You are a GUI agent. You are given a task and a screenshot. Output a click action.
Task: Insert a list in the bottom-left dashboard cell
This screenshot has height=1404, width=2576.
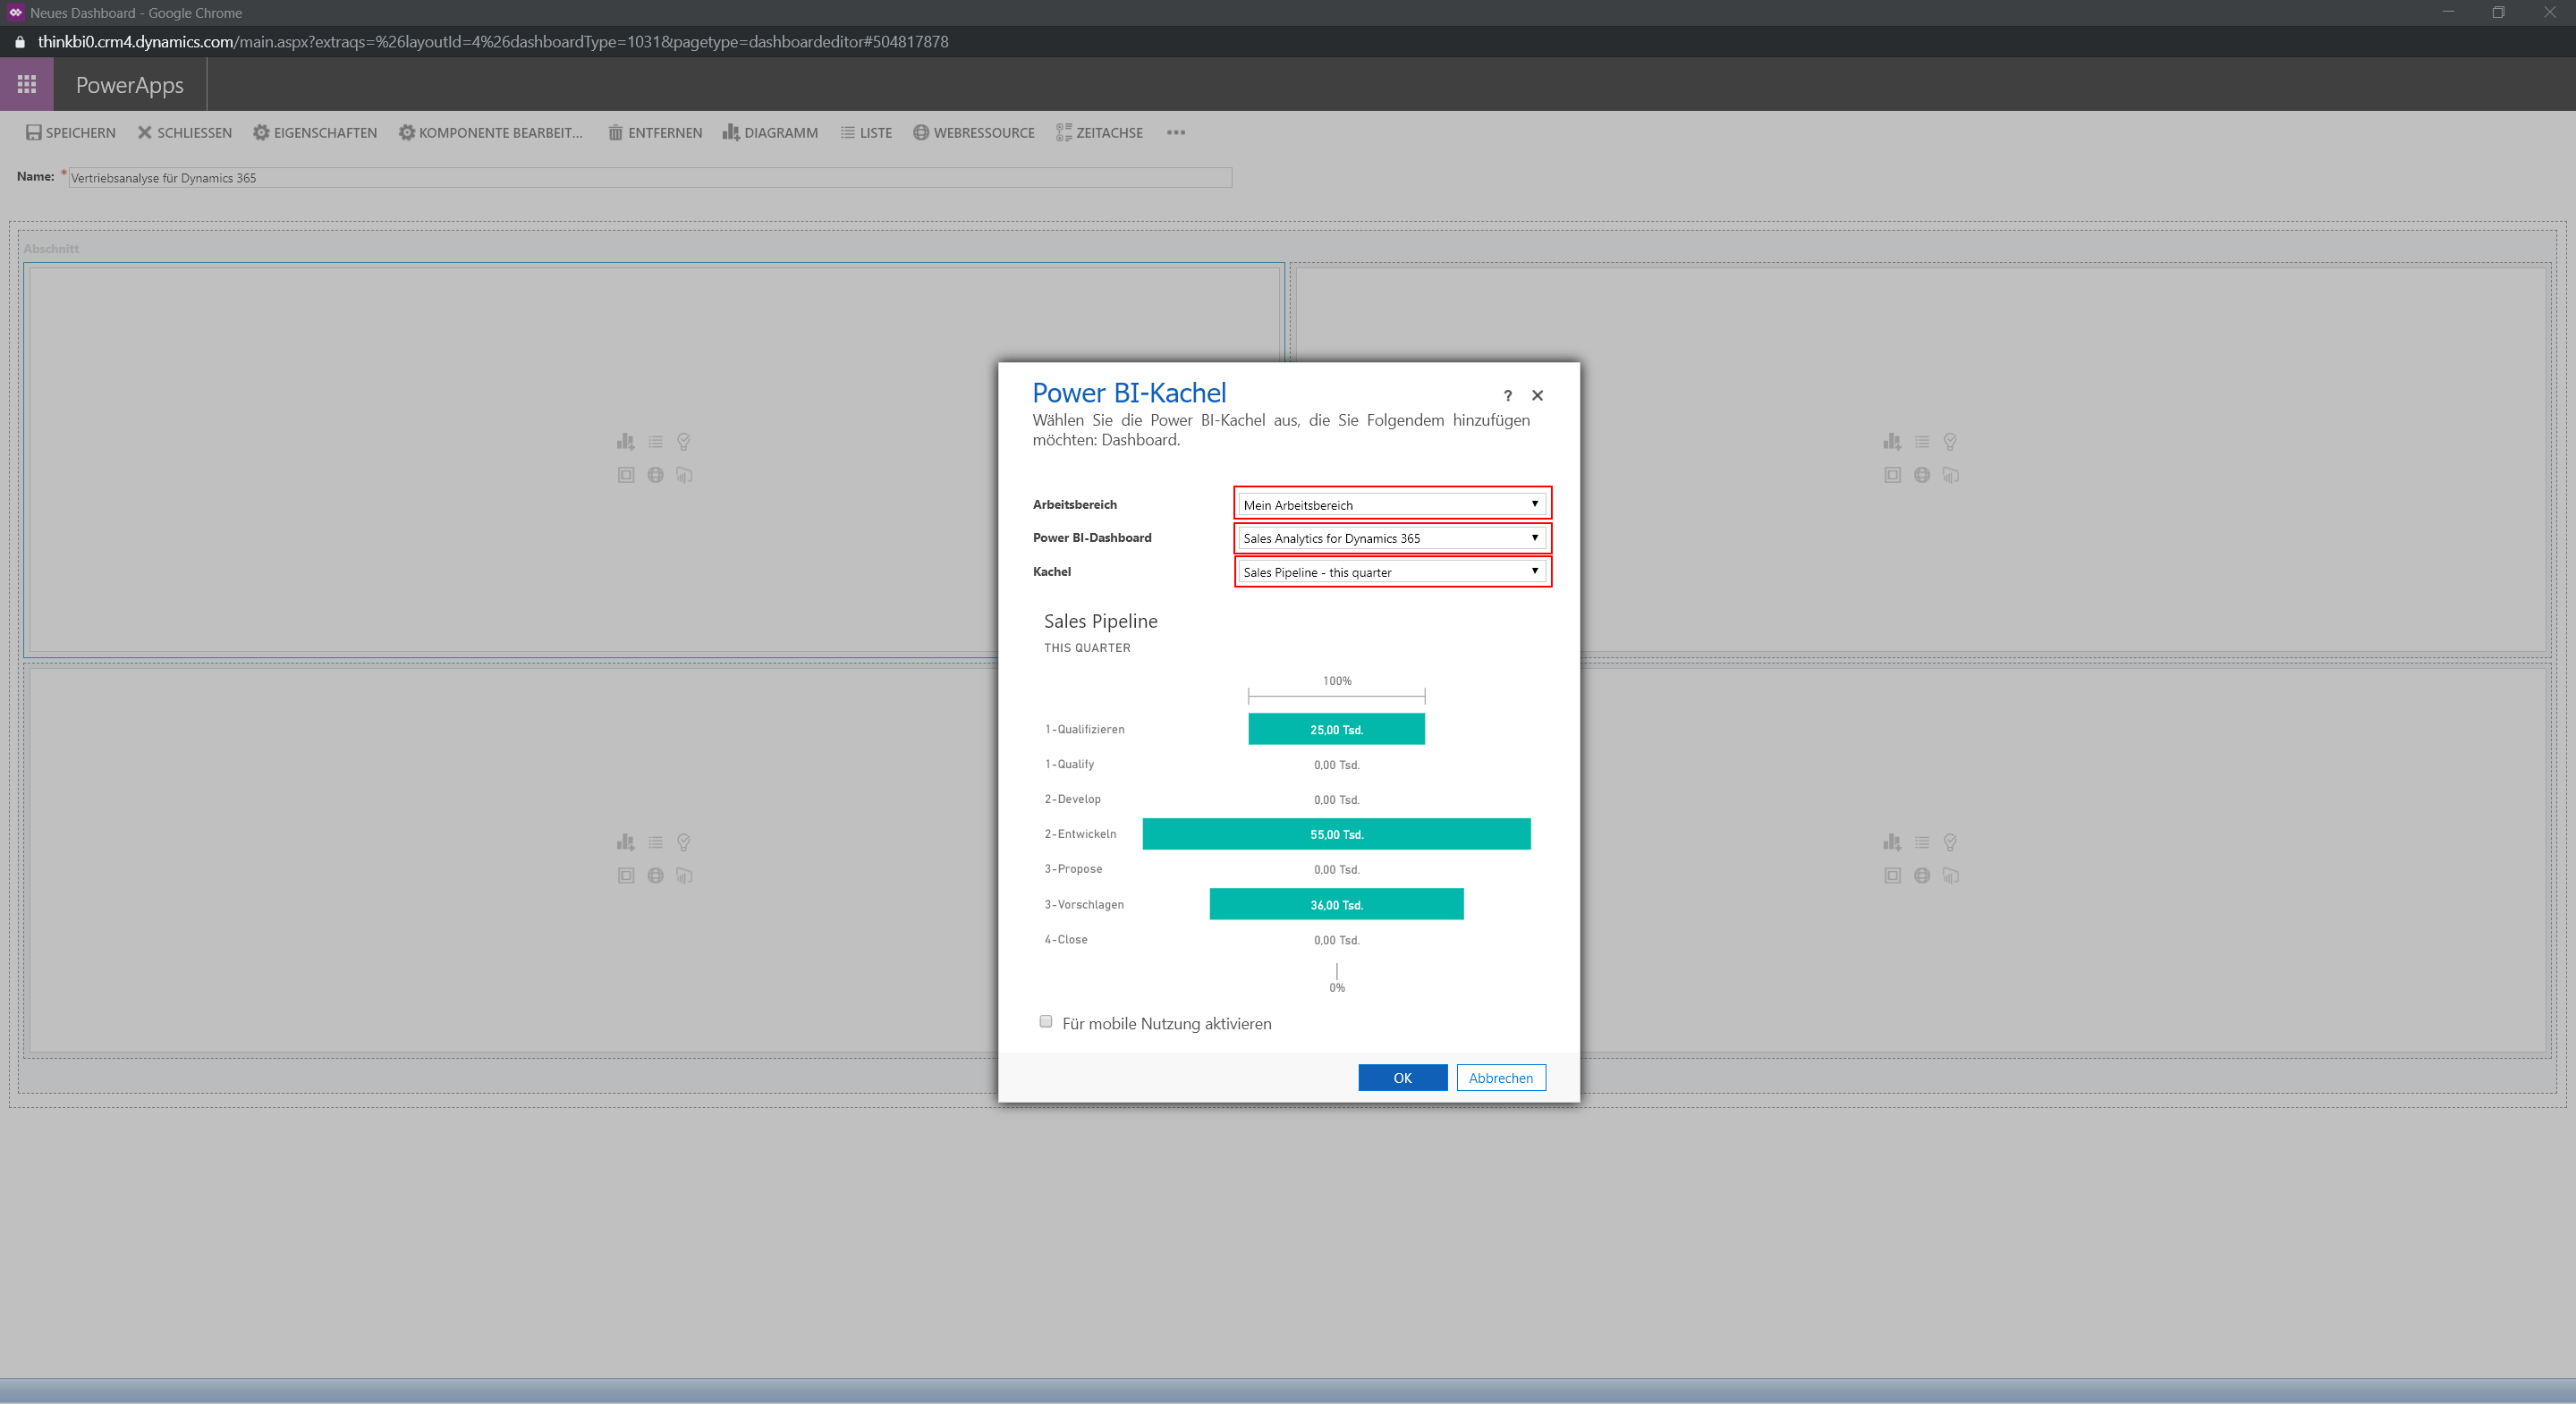[655, 842]
